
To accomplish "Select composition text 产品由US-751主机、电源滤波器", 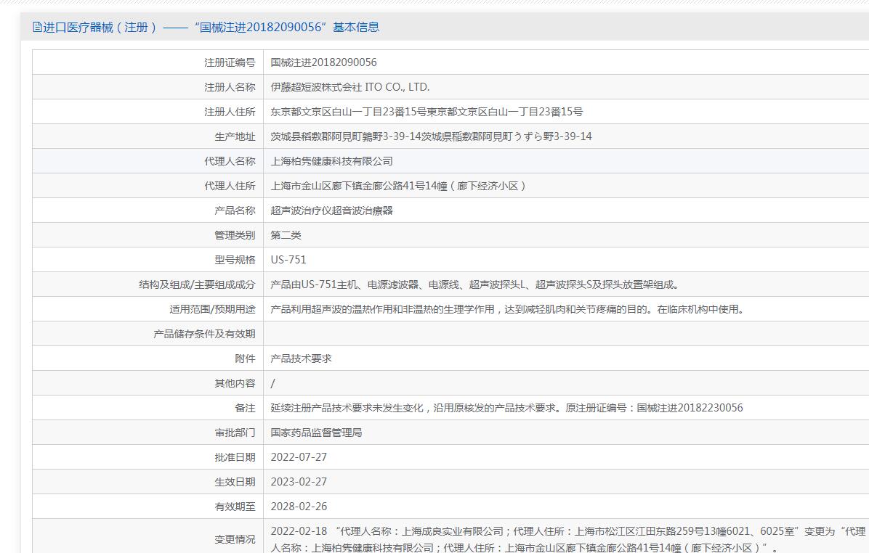I will [475, 284].
